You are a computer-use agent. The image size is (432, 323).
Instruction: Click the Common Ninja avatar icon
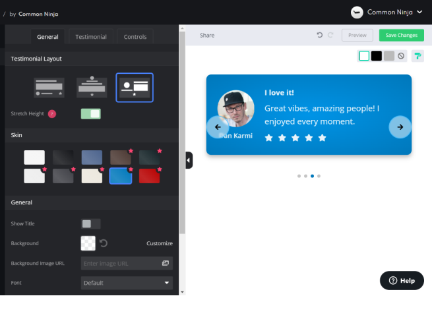[357, 13]
